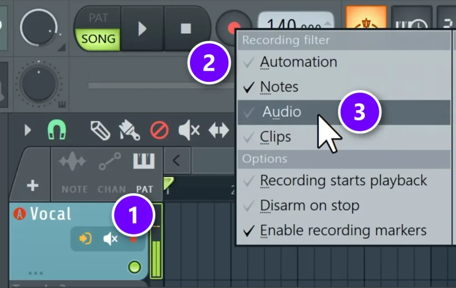Adjust the main pitch dotted knob
456x288 pixels.
tap(39, 83)
